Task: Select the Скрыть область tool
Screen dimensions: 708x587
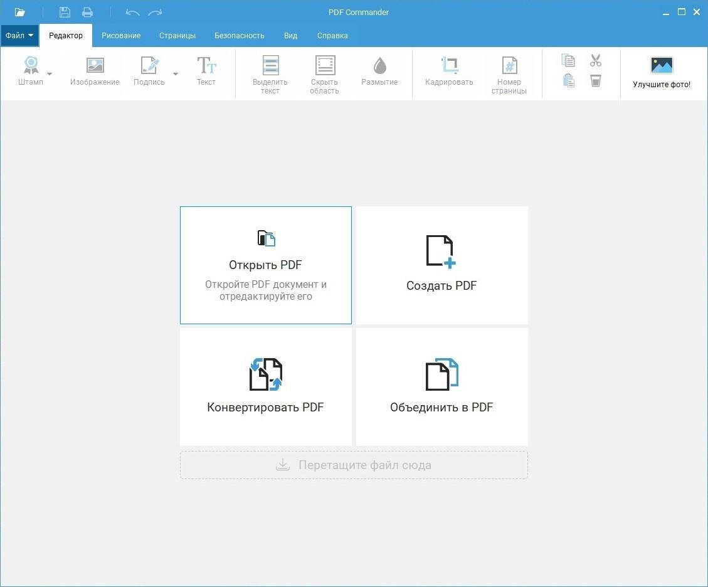Action: [325, 75]
